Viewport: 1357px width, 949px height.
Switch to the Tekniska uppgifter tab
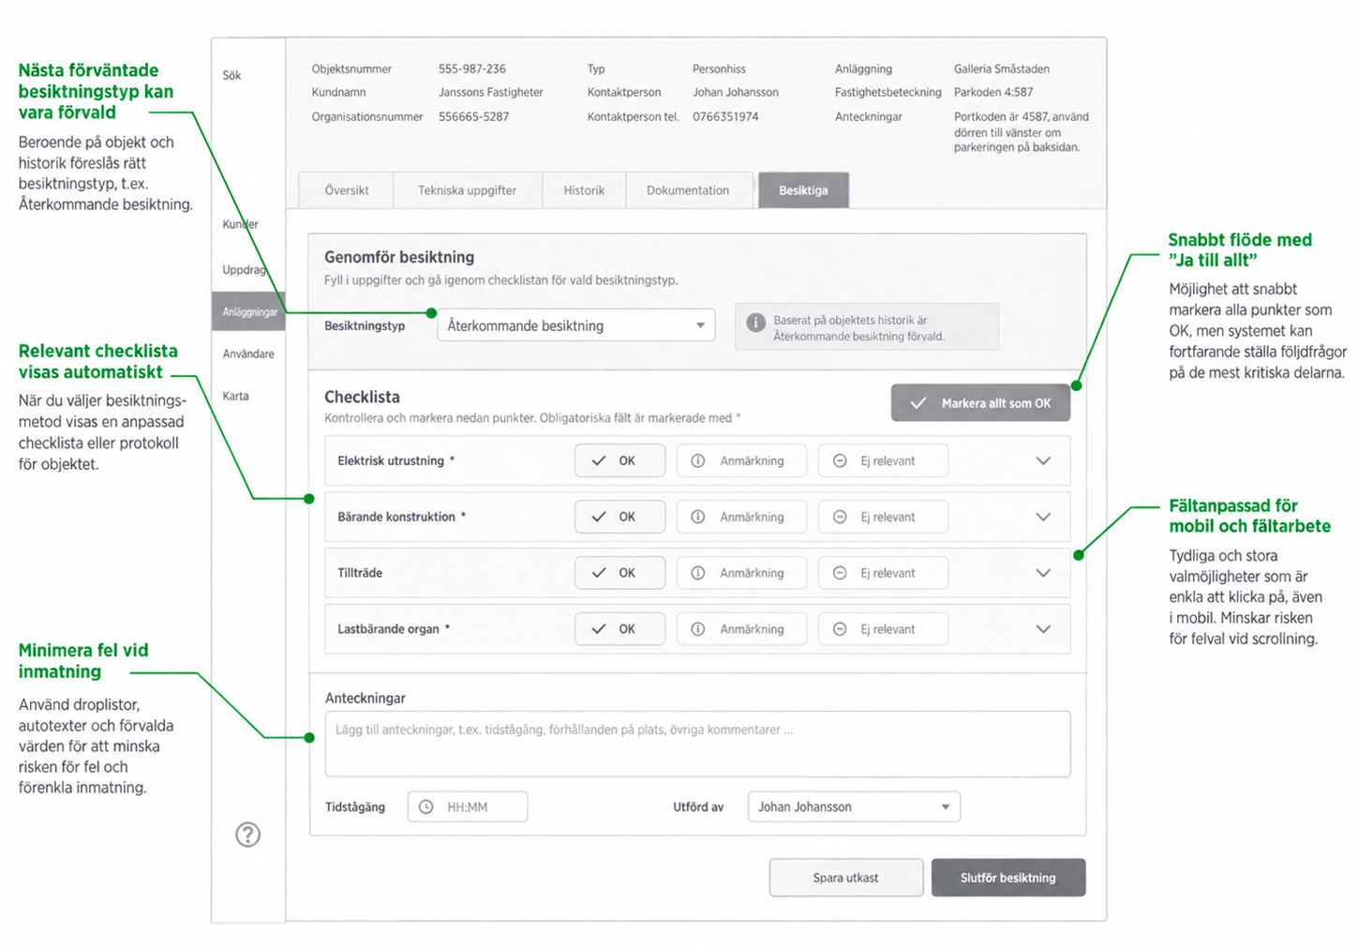tap(467, 190)
